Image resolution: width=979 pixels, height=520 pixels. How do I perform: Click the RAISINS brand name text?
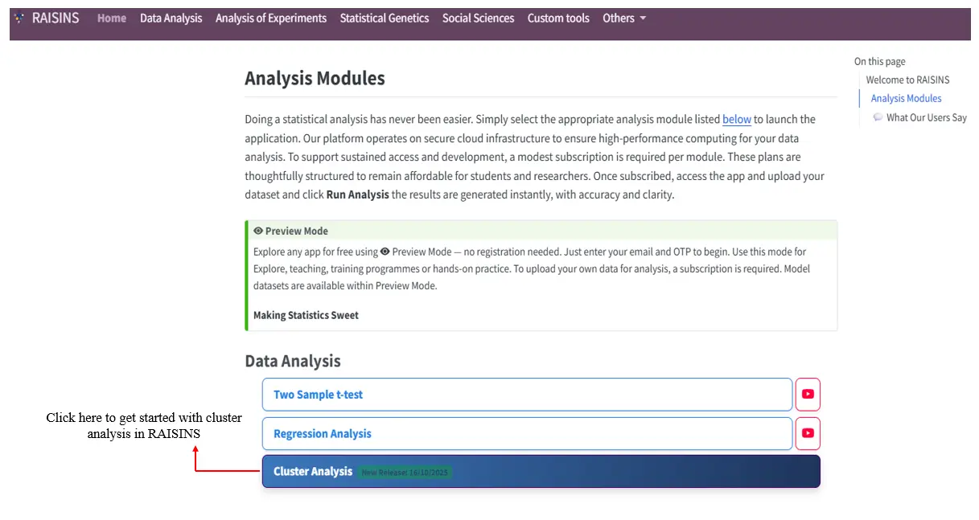click(x=56, y=18)
